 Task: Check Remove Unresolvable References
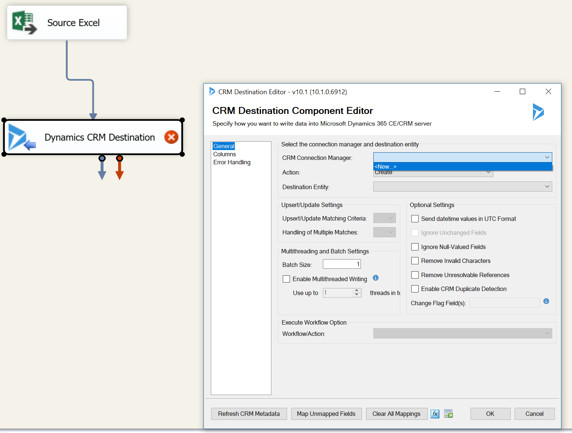[x=415, y=275]
